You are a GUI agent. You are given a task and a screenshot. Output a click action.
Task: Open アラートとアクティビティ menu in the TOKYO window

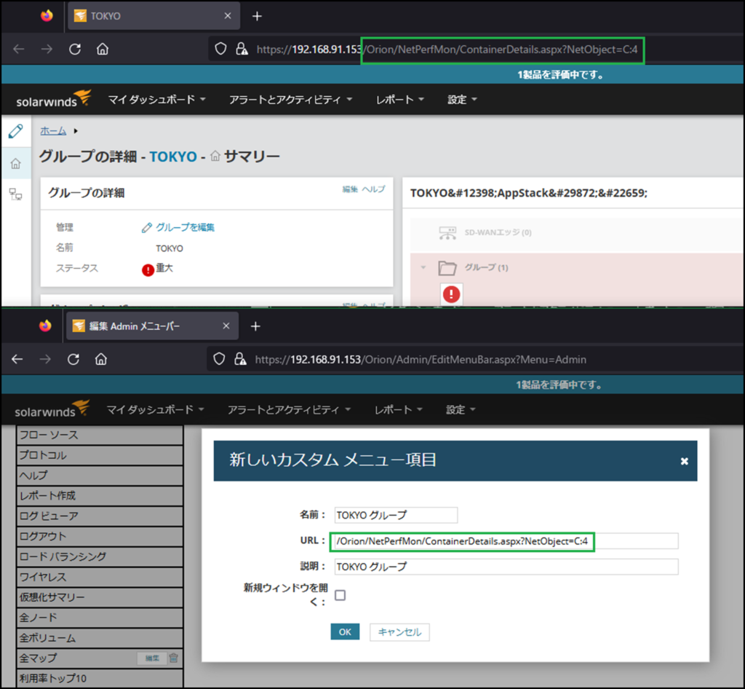(x=291, y=99)
